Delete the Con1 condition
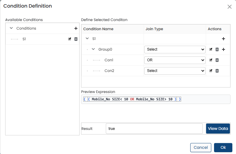 pyautogui.click(x=217, y=60)
